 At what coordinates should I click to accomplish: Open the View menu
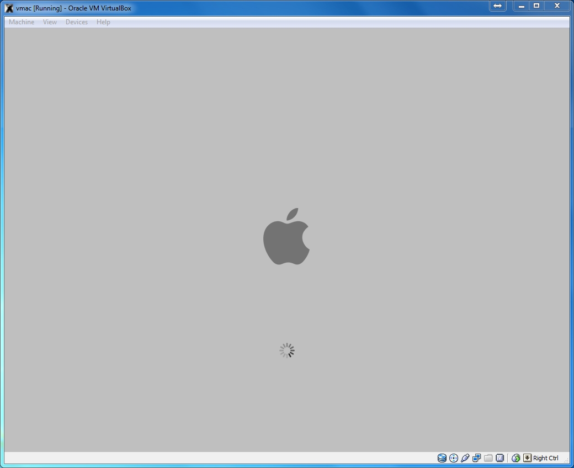50,22
